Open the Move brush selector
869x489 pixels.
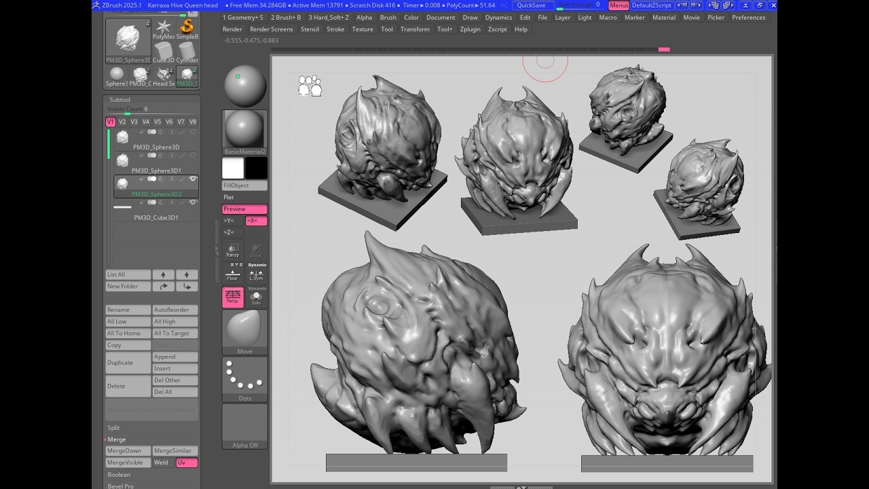(x=244, y=333)
